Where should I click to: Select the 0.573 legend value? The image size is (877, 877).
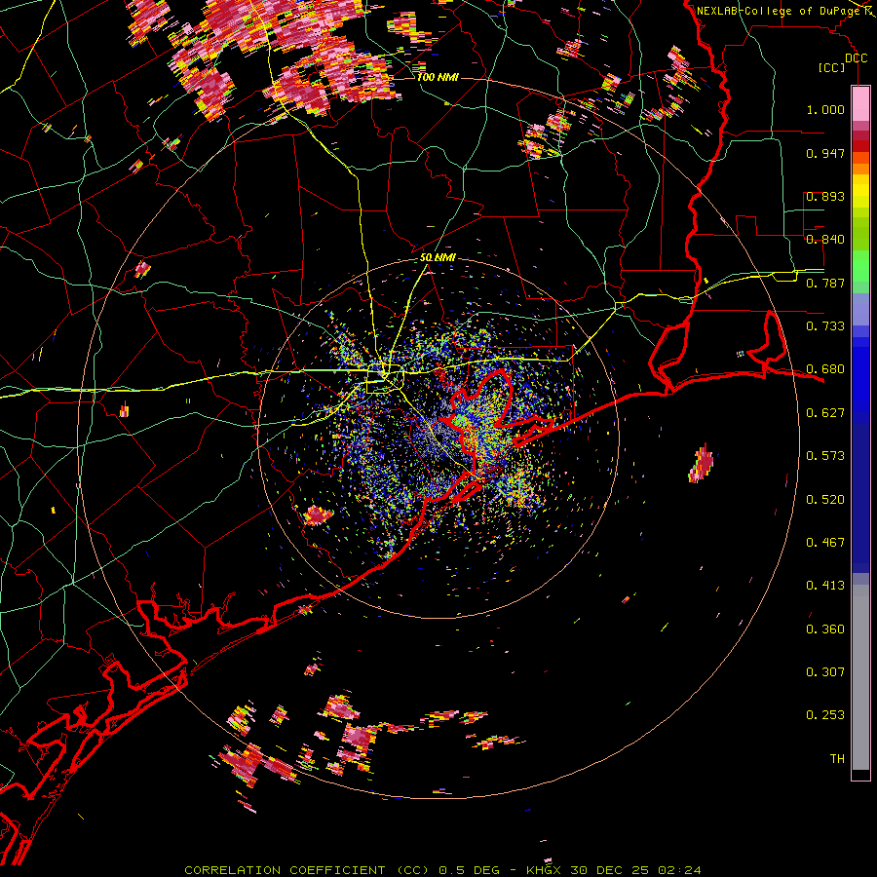[x=825, y=456]
